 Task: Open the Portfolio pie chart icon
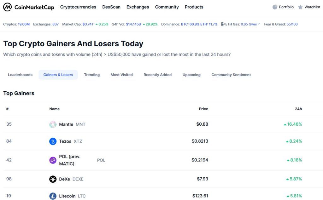275,7
